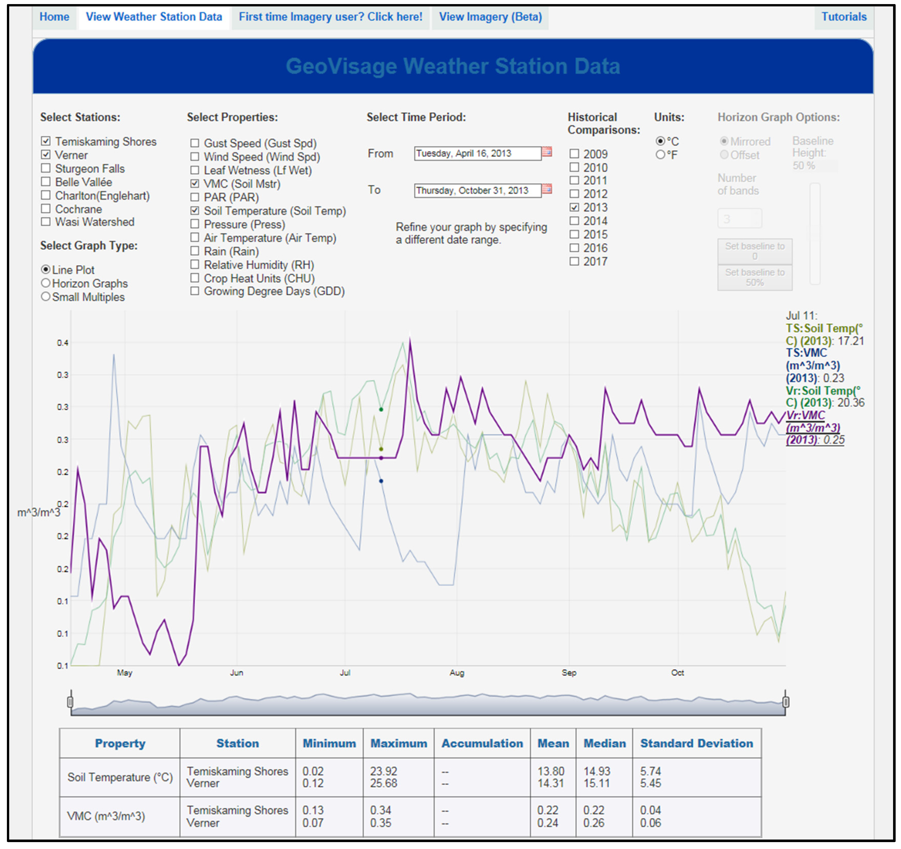The height and width of the screenshot is (849, 901).
Task: Select Line Plot graph type
Action: (x=46, y=269)
